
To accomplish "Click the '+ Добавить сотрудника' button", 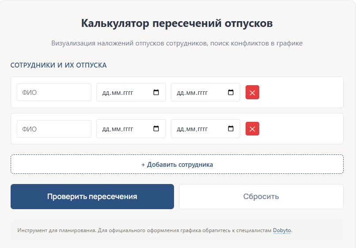I will 177,165.
